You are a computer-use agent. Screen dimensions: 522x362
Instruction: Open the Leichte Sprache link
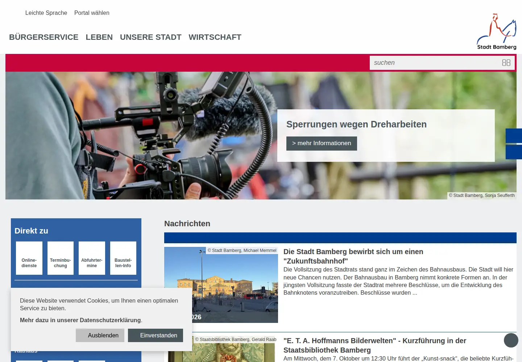(x=46, y=13)
